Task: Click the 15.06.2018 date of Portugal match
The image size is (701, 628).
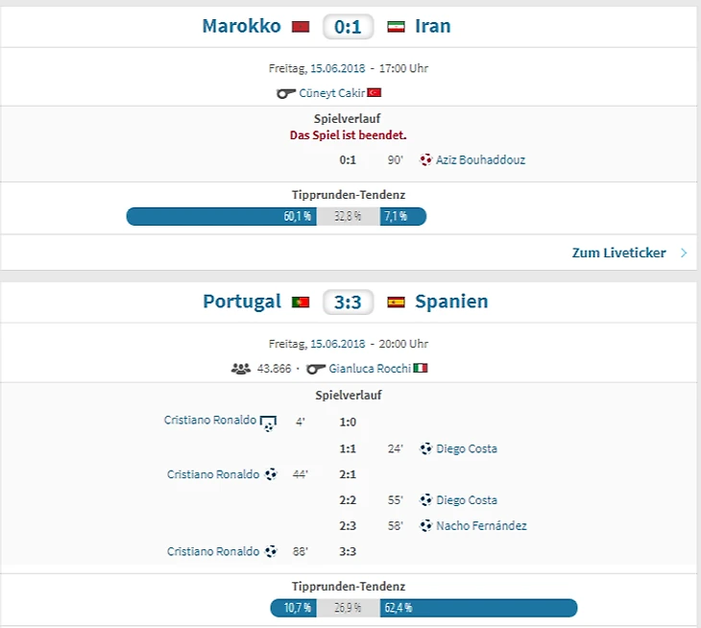Action: coord(335,344)
